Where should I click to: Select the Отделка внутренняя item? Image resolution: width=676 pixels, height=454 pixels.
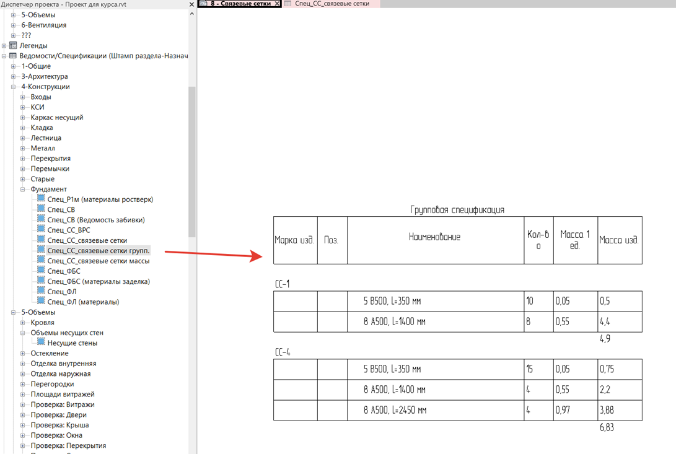coord(63,364)
